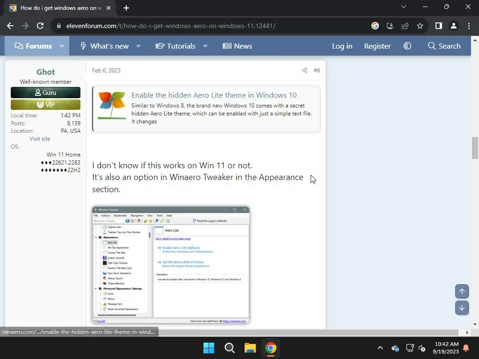The image size is (479, 359).
Task: Open notifications bell icon
Action: (466, 348)
